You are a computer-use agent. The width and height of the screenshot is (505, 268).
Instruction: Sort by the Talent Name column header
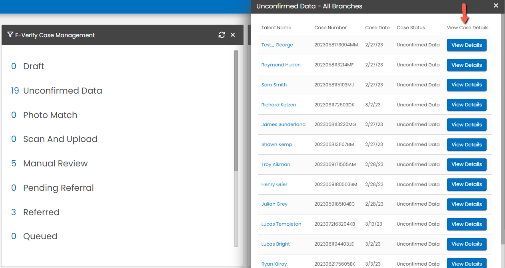[x=276, y=28]
